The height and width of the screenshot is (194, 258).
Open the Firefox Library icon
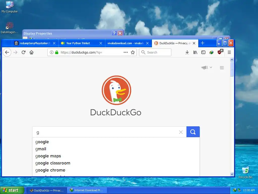pyautogui.click(x=195, y=52)
